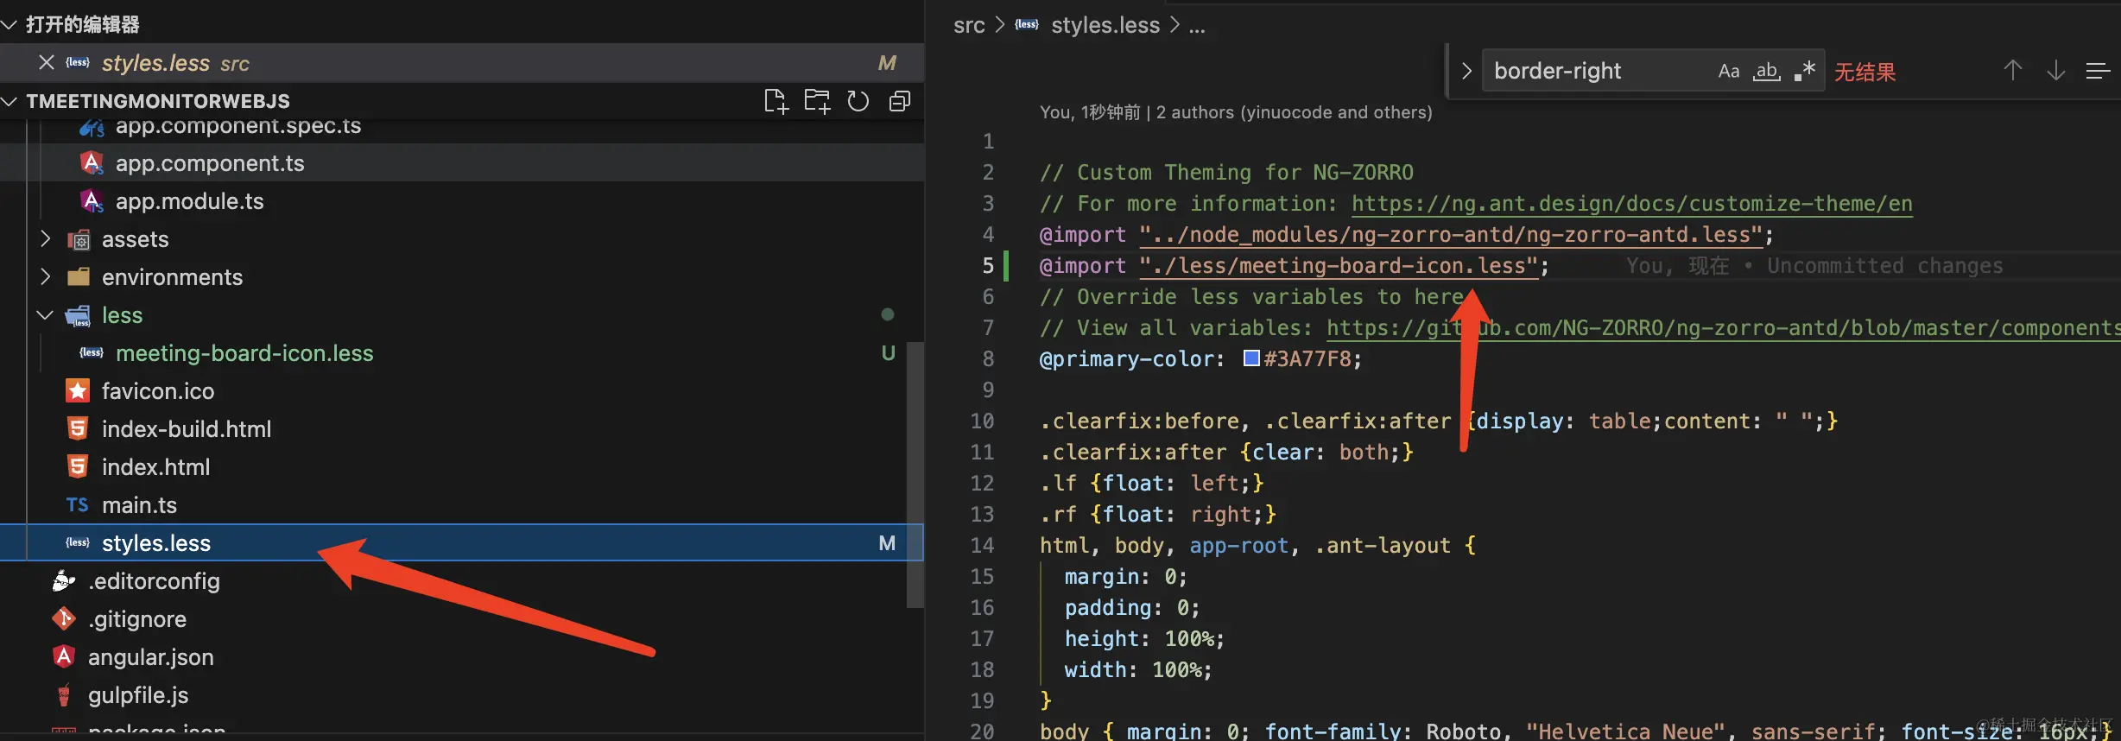Toggle Use Regular Expression in find widget
Viewport: 2121px width, 741px height.
(x=1804, y=71)
